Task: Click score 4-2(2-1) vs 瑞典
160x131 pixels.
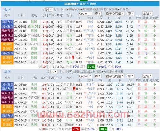Action: (48, 107)
